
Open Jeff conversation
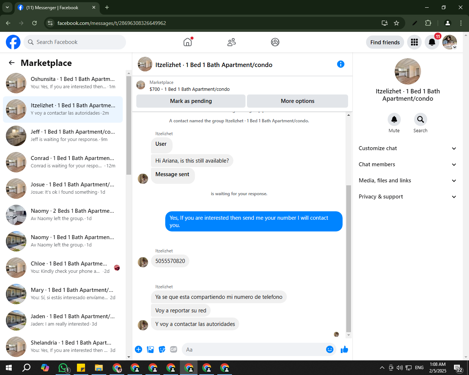[x=63, y=136]
